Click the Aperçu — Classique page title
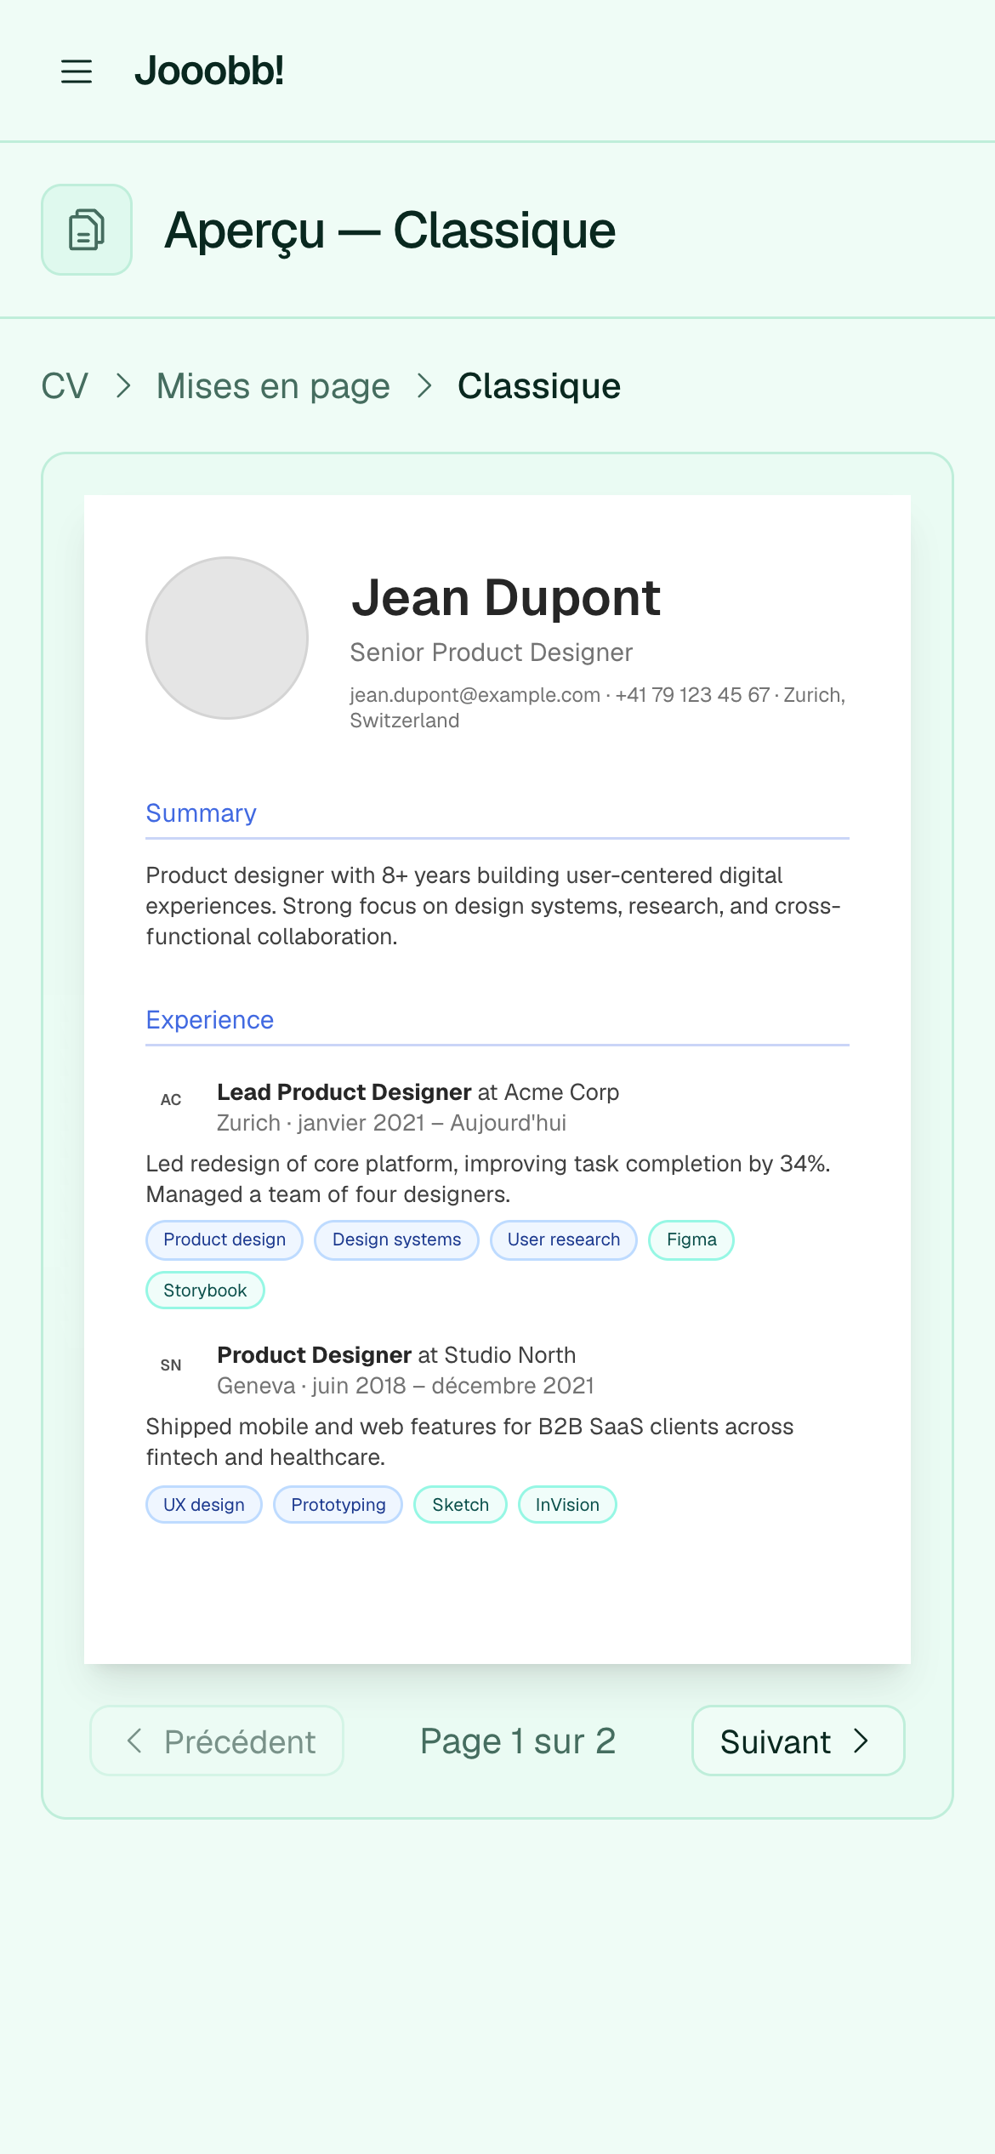 pos(390,231)
